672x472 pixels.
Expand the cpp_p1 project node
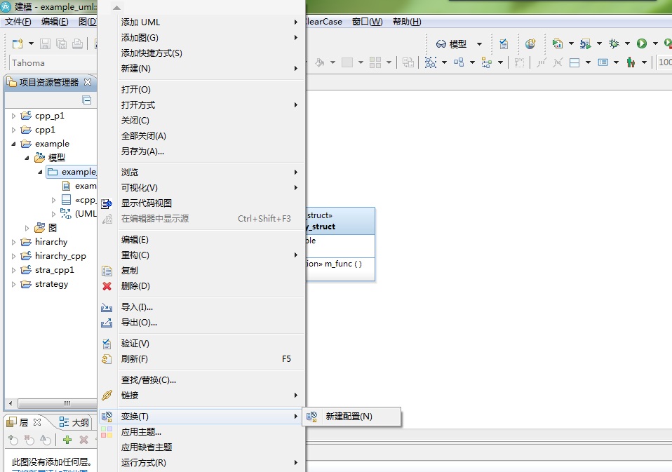coord(13,115)
